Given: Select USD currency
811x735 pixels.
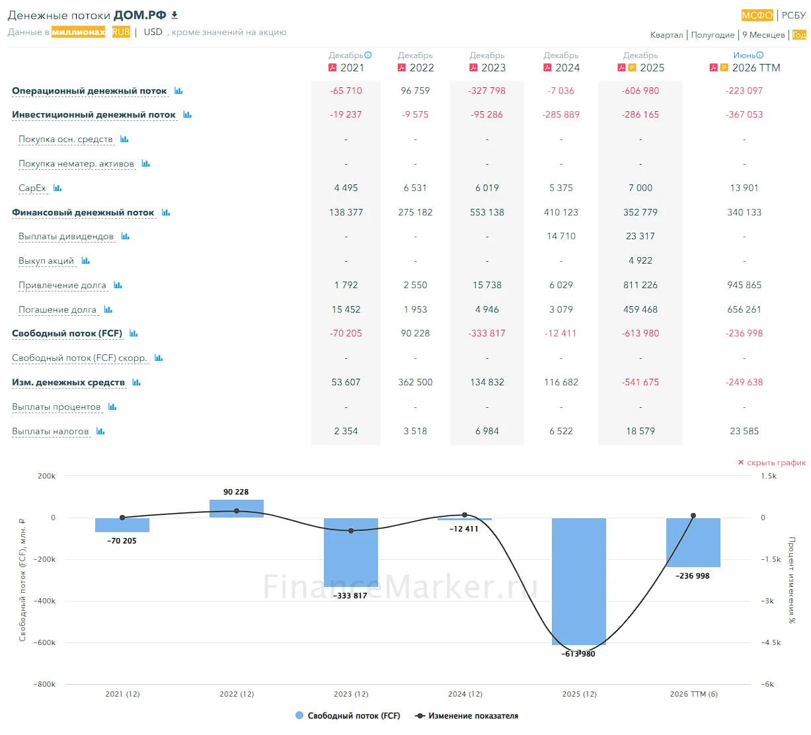Looking at the screenshot, I should pos(153,32).
